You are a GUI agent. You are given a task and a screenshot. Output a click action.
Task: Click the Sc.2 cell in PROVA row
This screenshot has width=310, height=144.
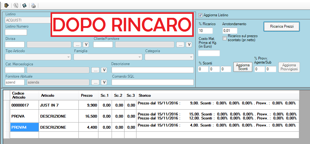pyautogui.click(x=118, y=116)
